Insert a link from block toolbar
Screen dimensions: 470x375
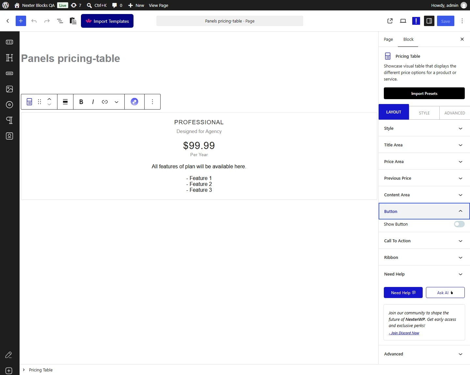click(x=105, y=102)
